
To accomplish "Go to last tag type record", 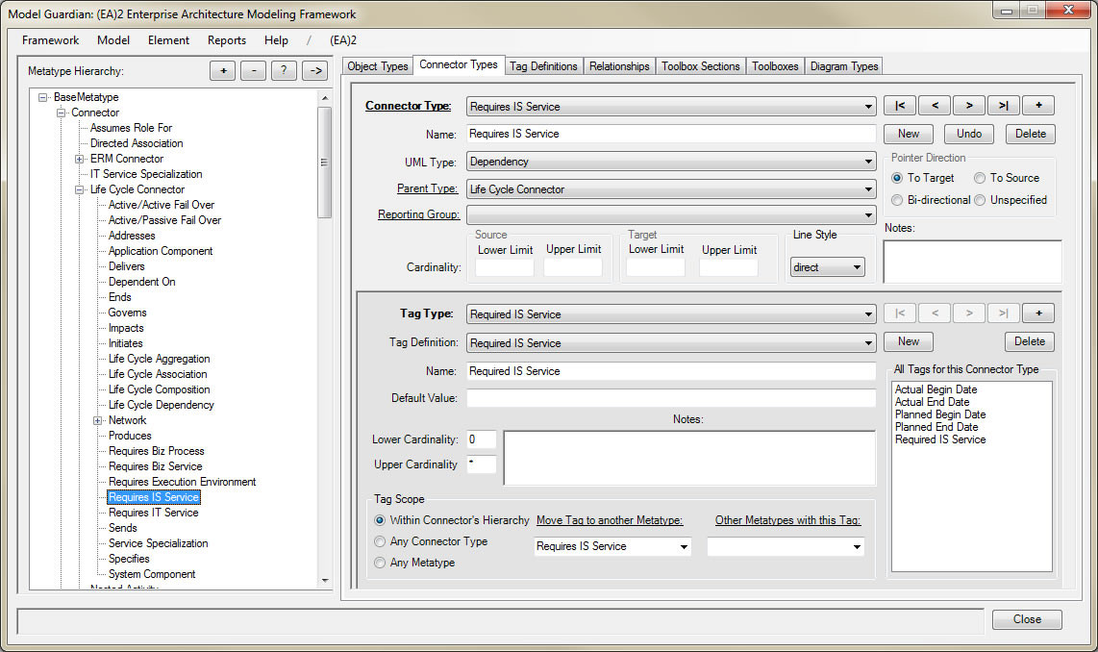I will point(1004,313).
